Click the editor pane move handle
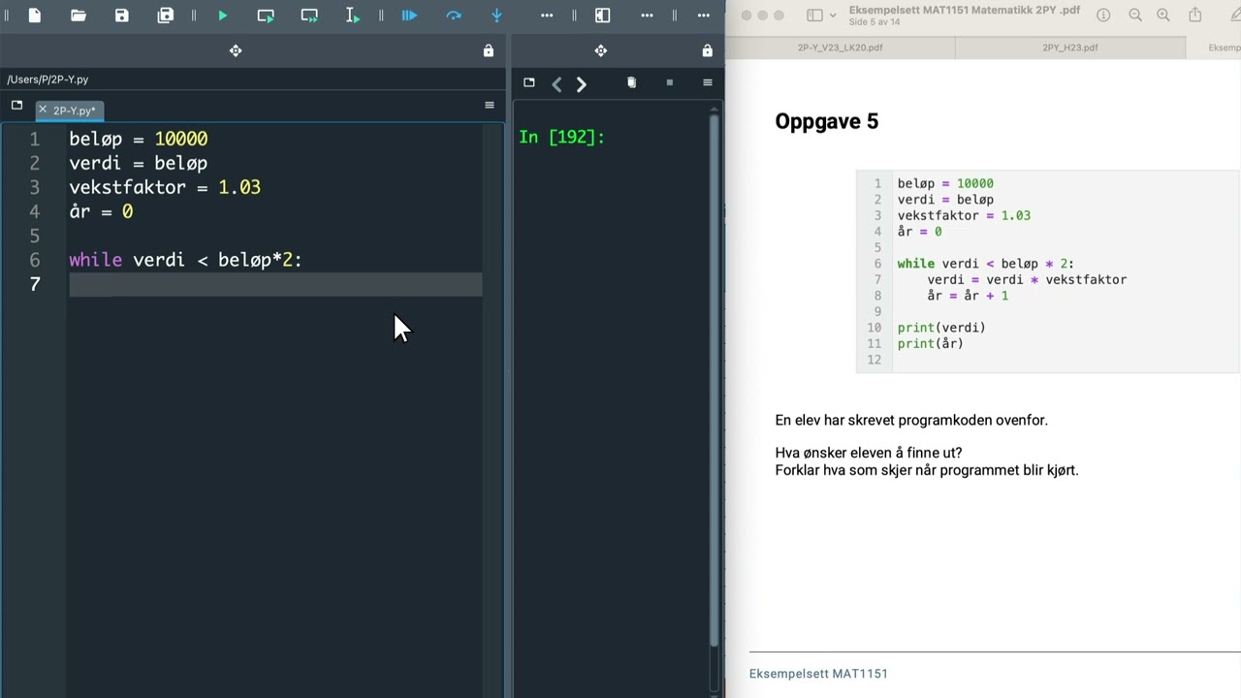Screen dimensions: 1241x698 [x=236, y=50]
